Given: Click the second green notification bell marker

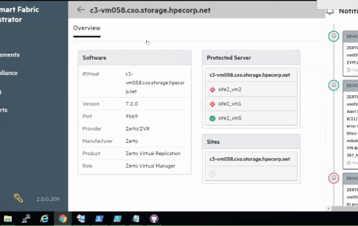Looking at the screenshot, I should point(334,85).
